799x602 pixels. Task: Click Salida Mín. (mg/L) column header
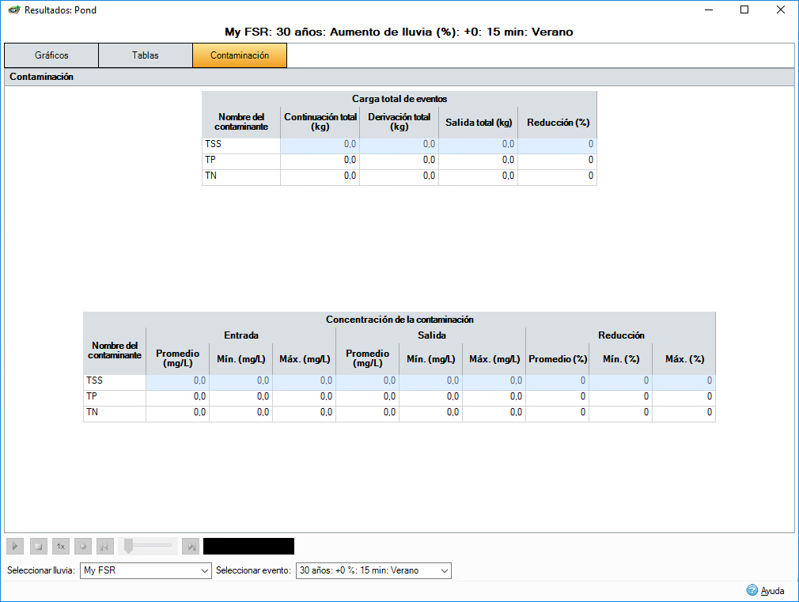430,359
